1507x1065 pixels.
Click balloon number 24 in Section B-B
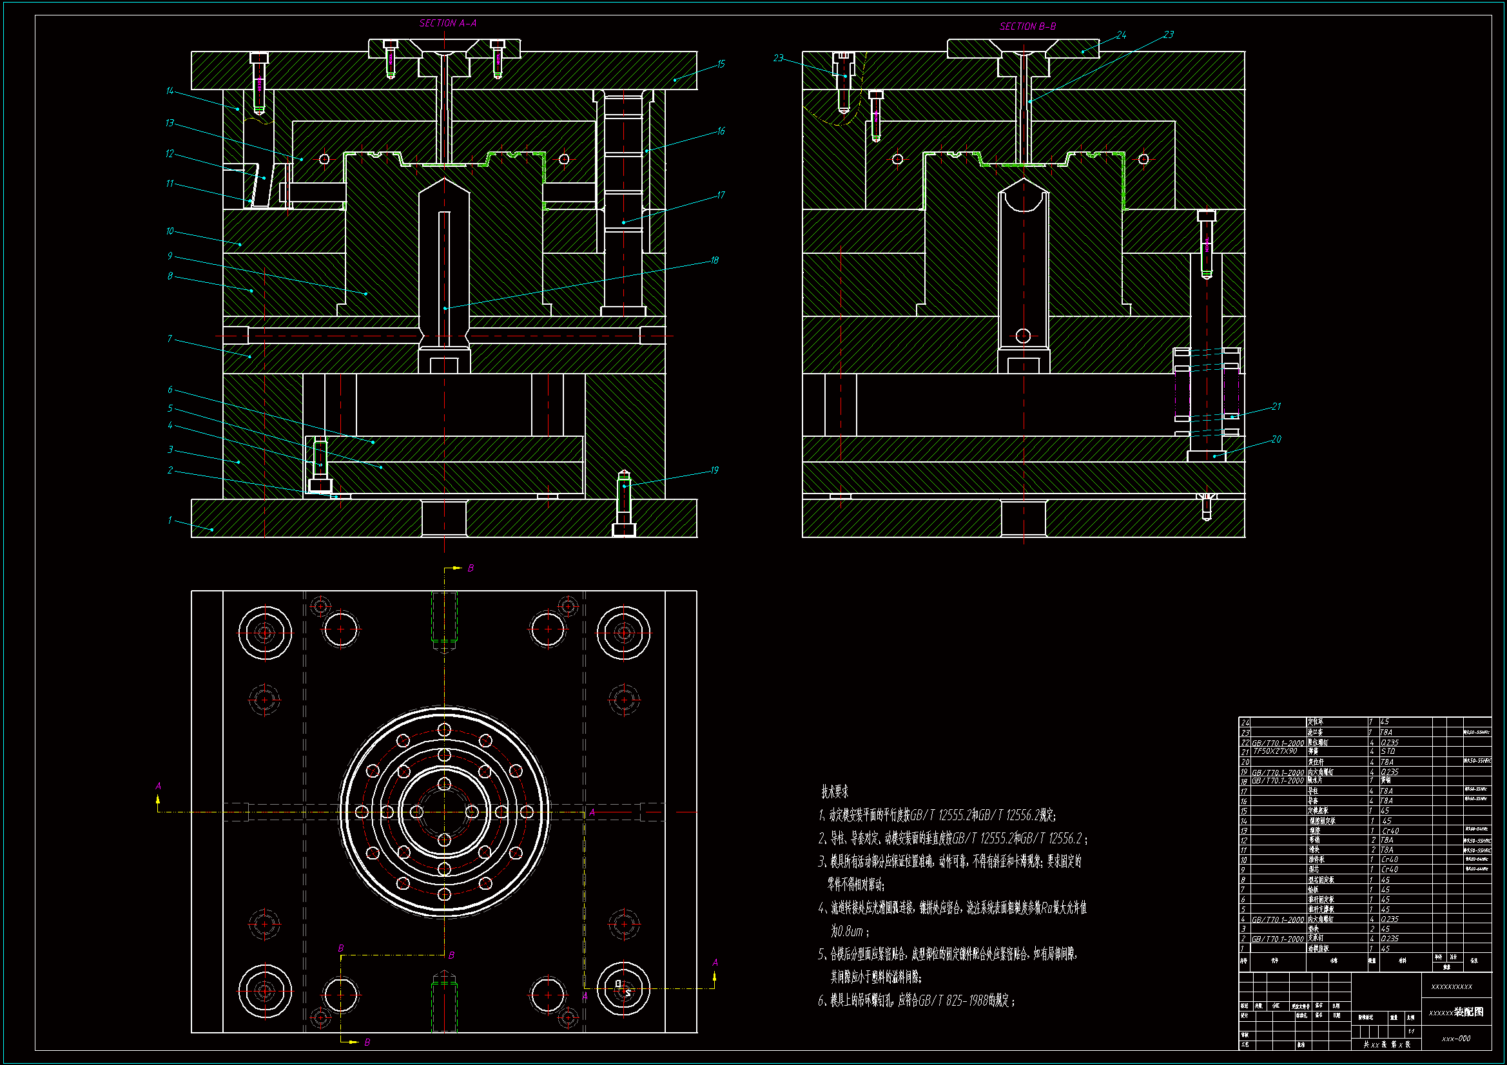coord(1121,35)
